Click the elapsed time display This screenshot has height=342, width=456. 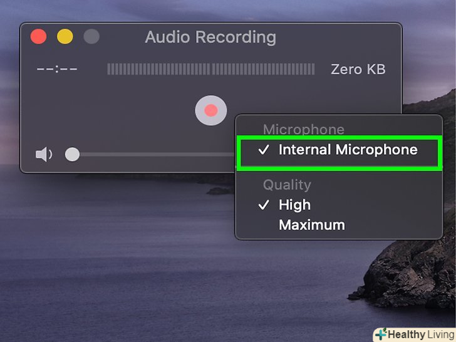pos(57,69)
